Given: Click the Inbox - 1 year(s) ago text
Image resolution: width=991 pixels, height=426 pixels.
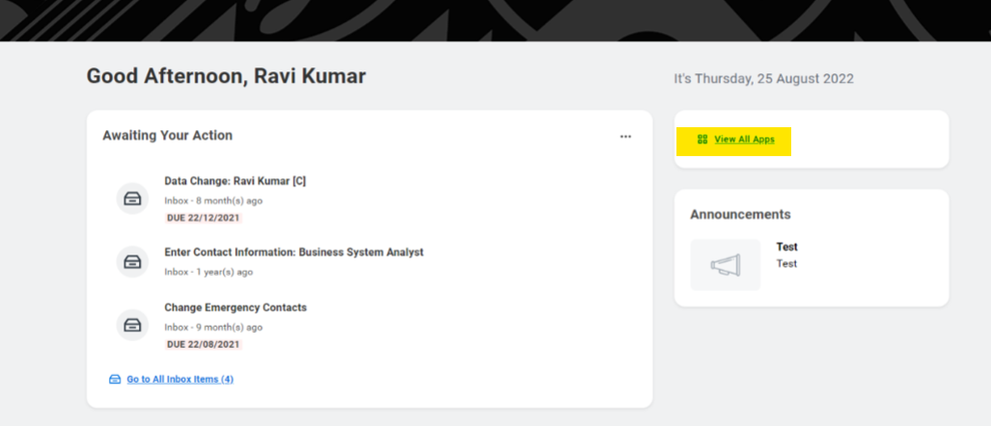Looking at the screenshot, I should click(208, 272).
